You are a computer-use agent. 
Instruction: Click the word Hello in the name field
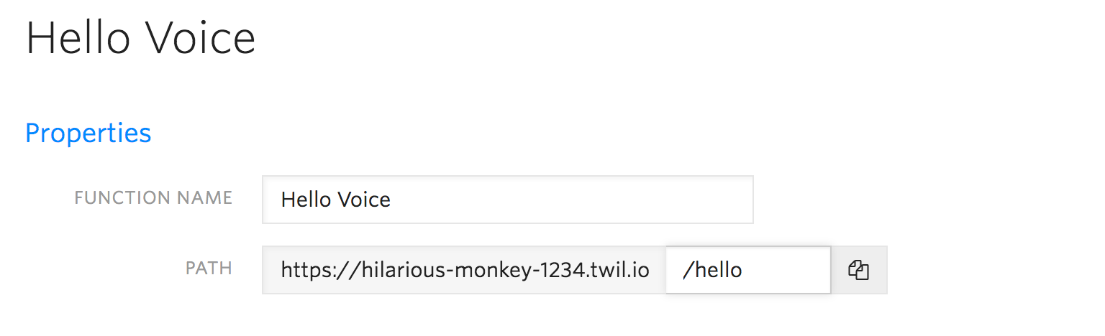(x=304, y=199)
